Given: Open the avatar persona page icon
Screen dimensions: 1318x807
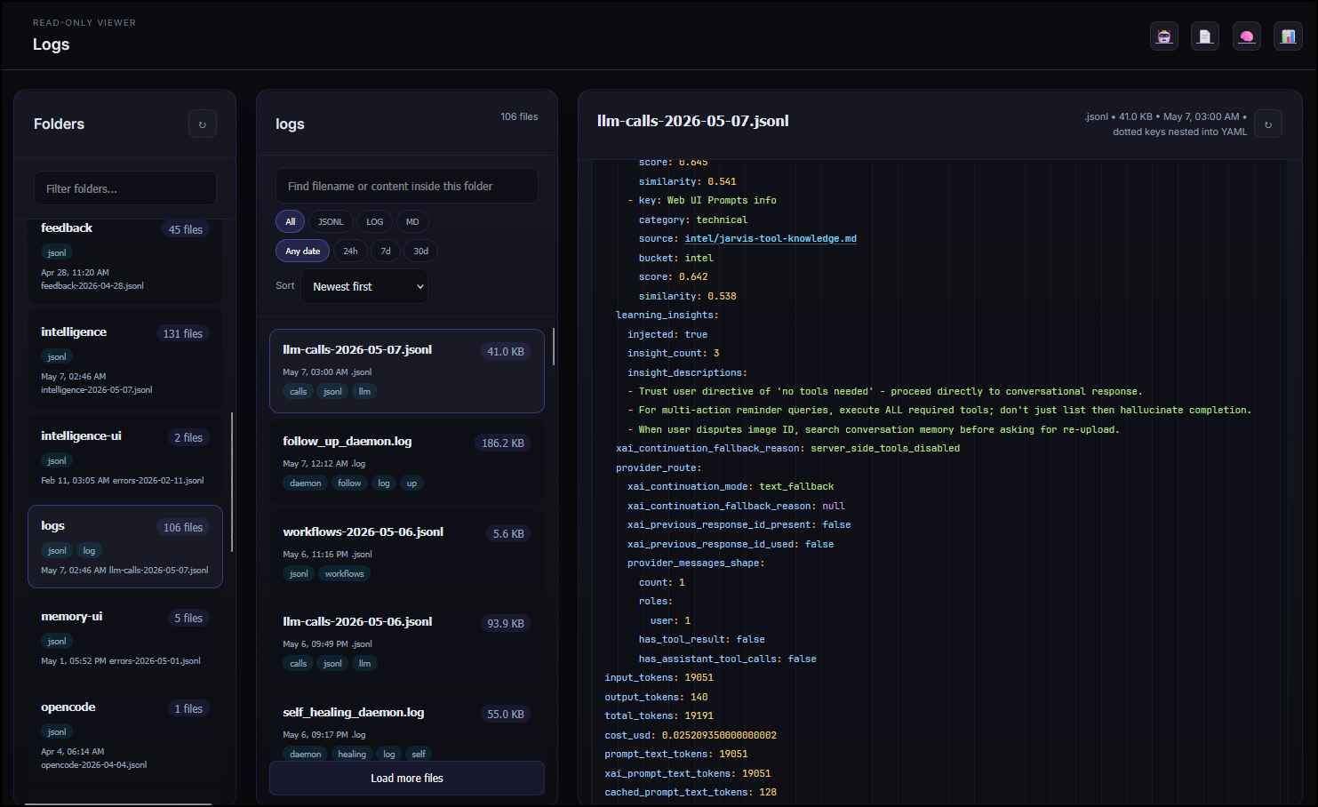Looking at the screenshot, I should coord(1164,36).
